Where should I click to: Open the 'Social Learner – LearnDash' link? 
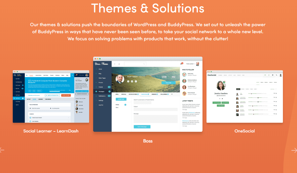(51, 131)
